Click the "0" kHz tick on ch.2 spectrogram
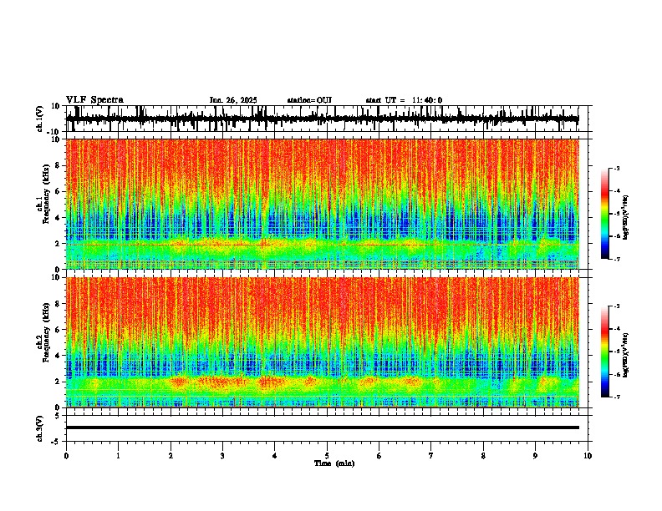Screen dimensions: 662x511 [x=58, y=407]
